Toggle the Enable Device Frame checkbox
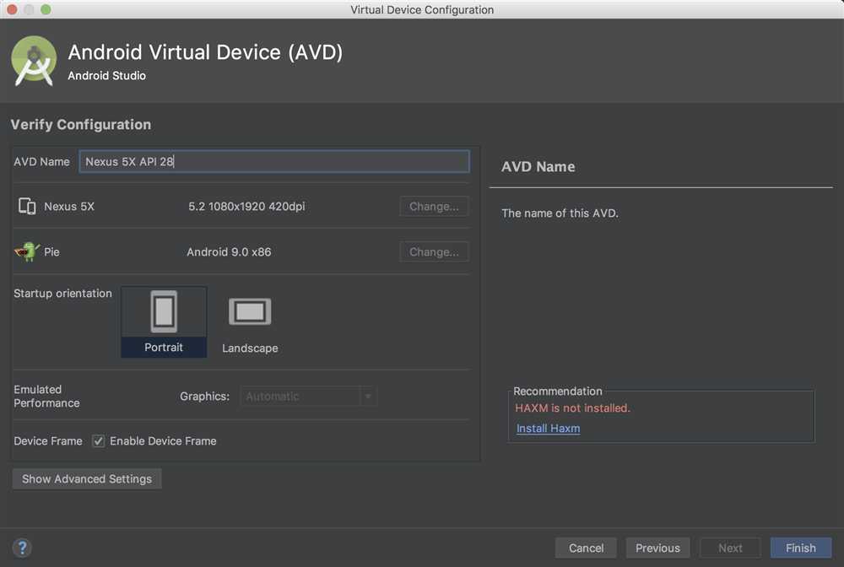The width and height of the screenshot is (844, 567). [98, 441]
